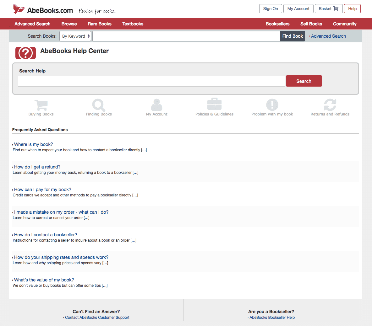Follow Advanced Search link beside Find Book
Viewport: 372px width, 326px height.
coord(328,36)
